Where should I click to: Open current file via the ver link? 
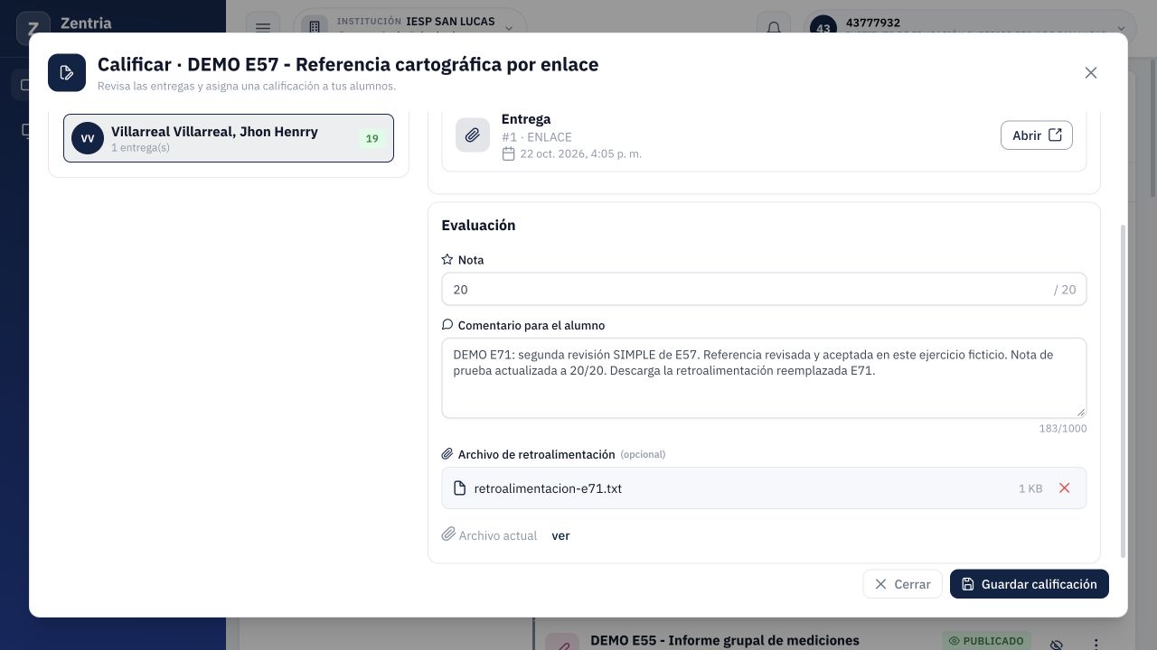click(560, 535)
